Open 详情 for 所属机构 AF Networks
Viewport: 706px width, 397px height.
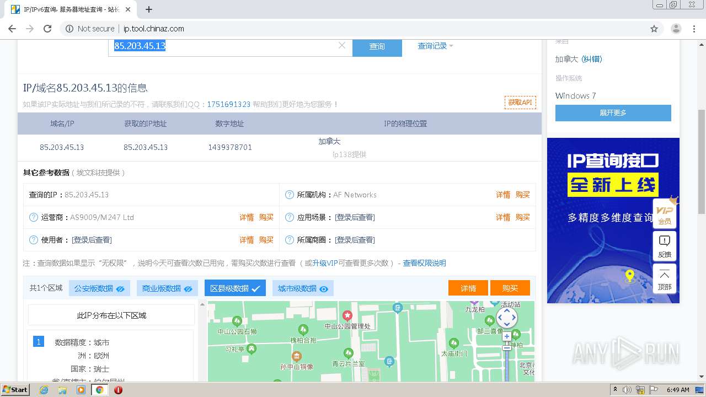point(503,195)
